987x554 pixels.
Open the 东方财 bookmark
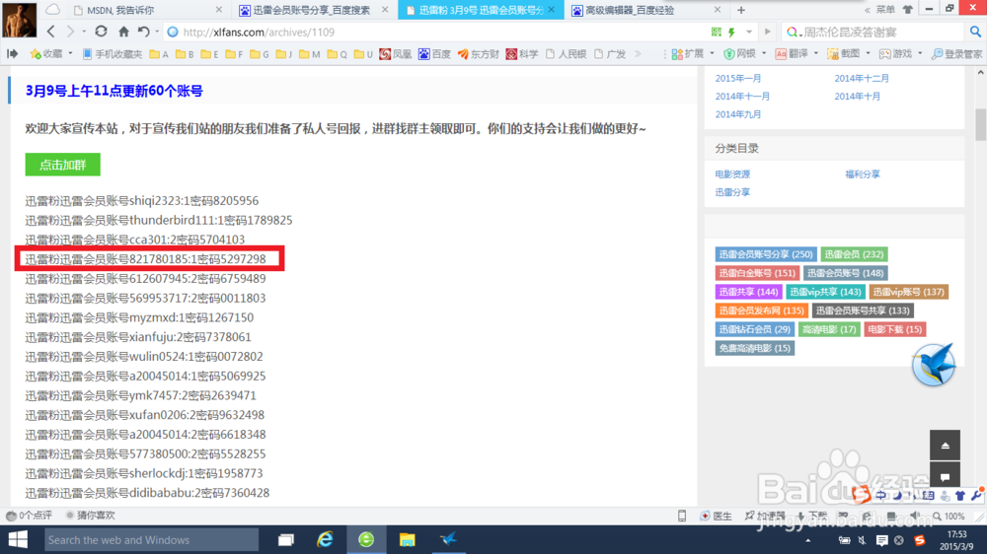(x=478, y=54)
